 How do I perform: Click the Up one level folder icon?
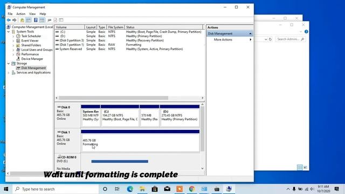coord(22,20)
